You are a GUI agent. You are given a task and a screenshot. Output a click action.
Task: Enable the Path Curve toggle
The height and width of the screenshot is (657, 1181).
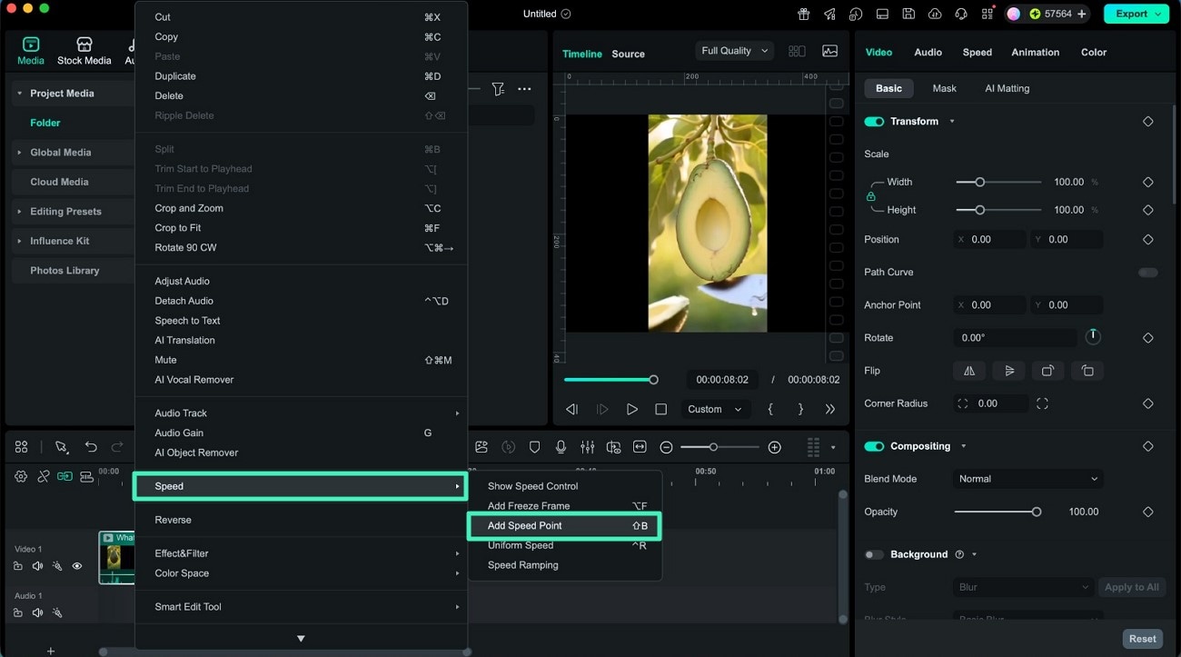(1148, 273)
